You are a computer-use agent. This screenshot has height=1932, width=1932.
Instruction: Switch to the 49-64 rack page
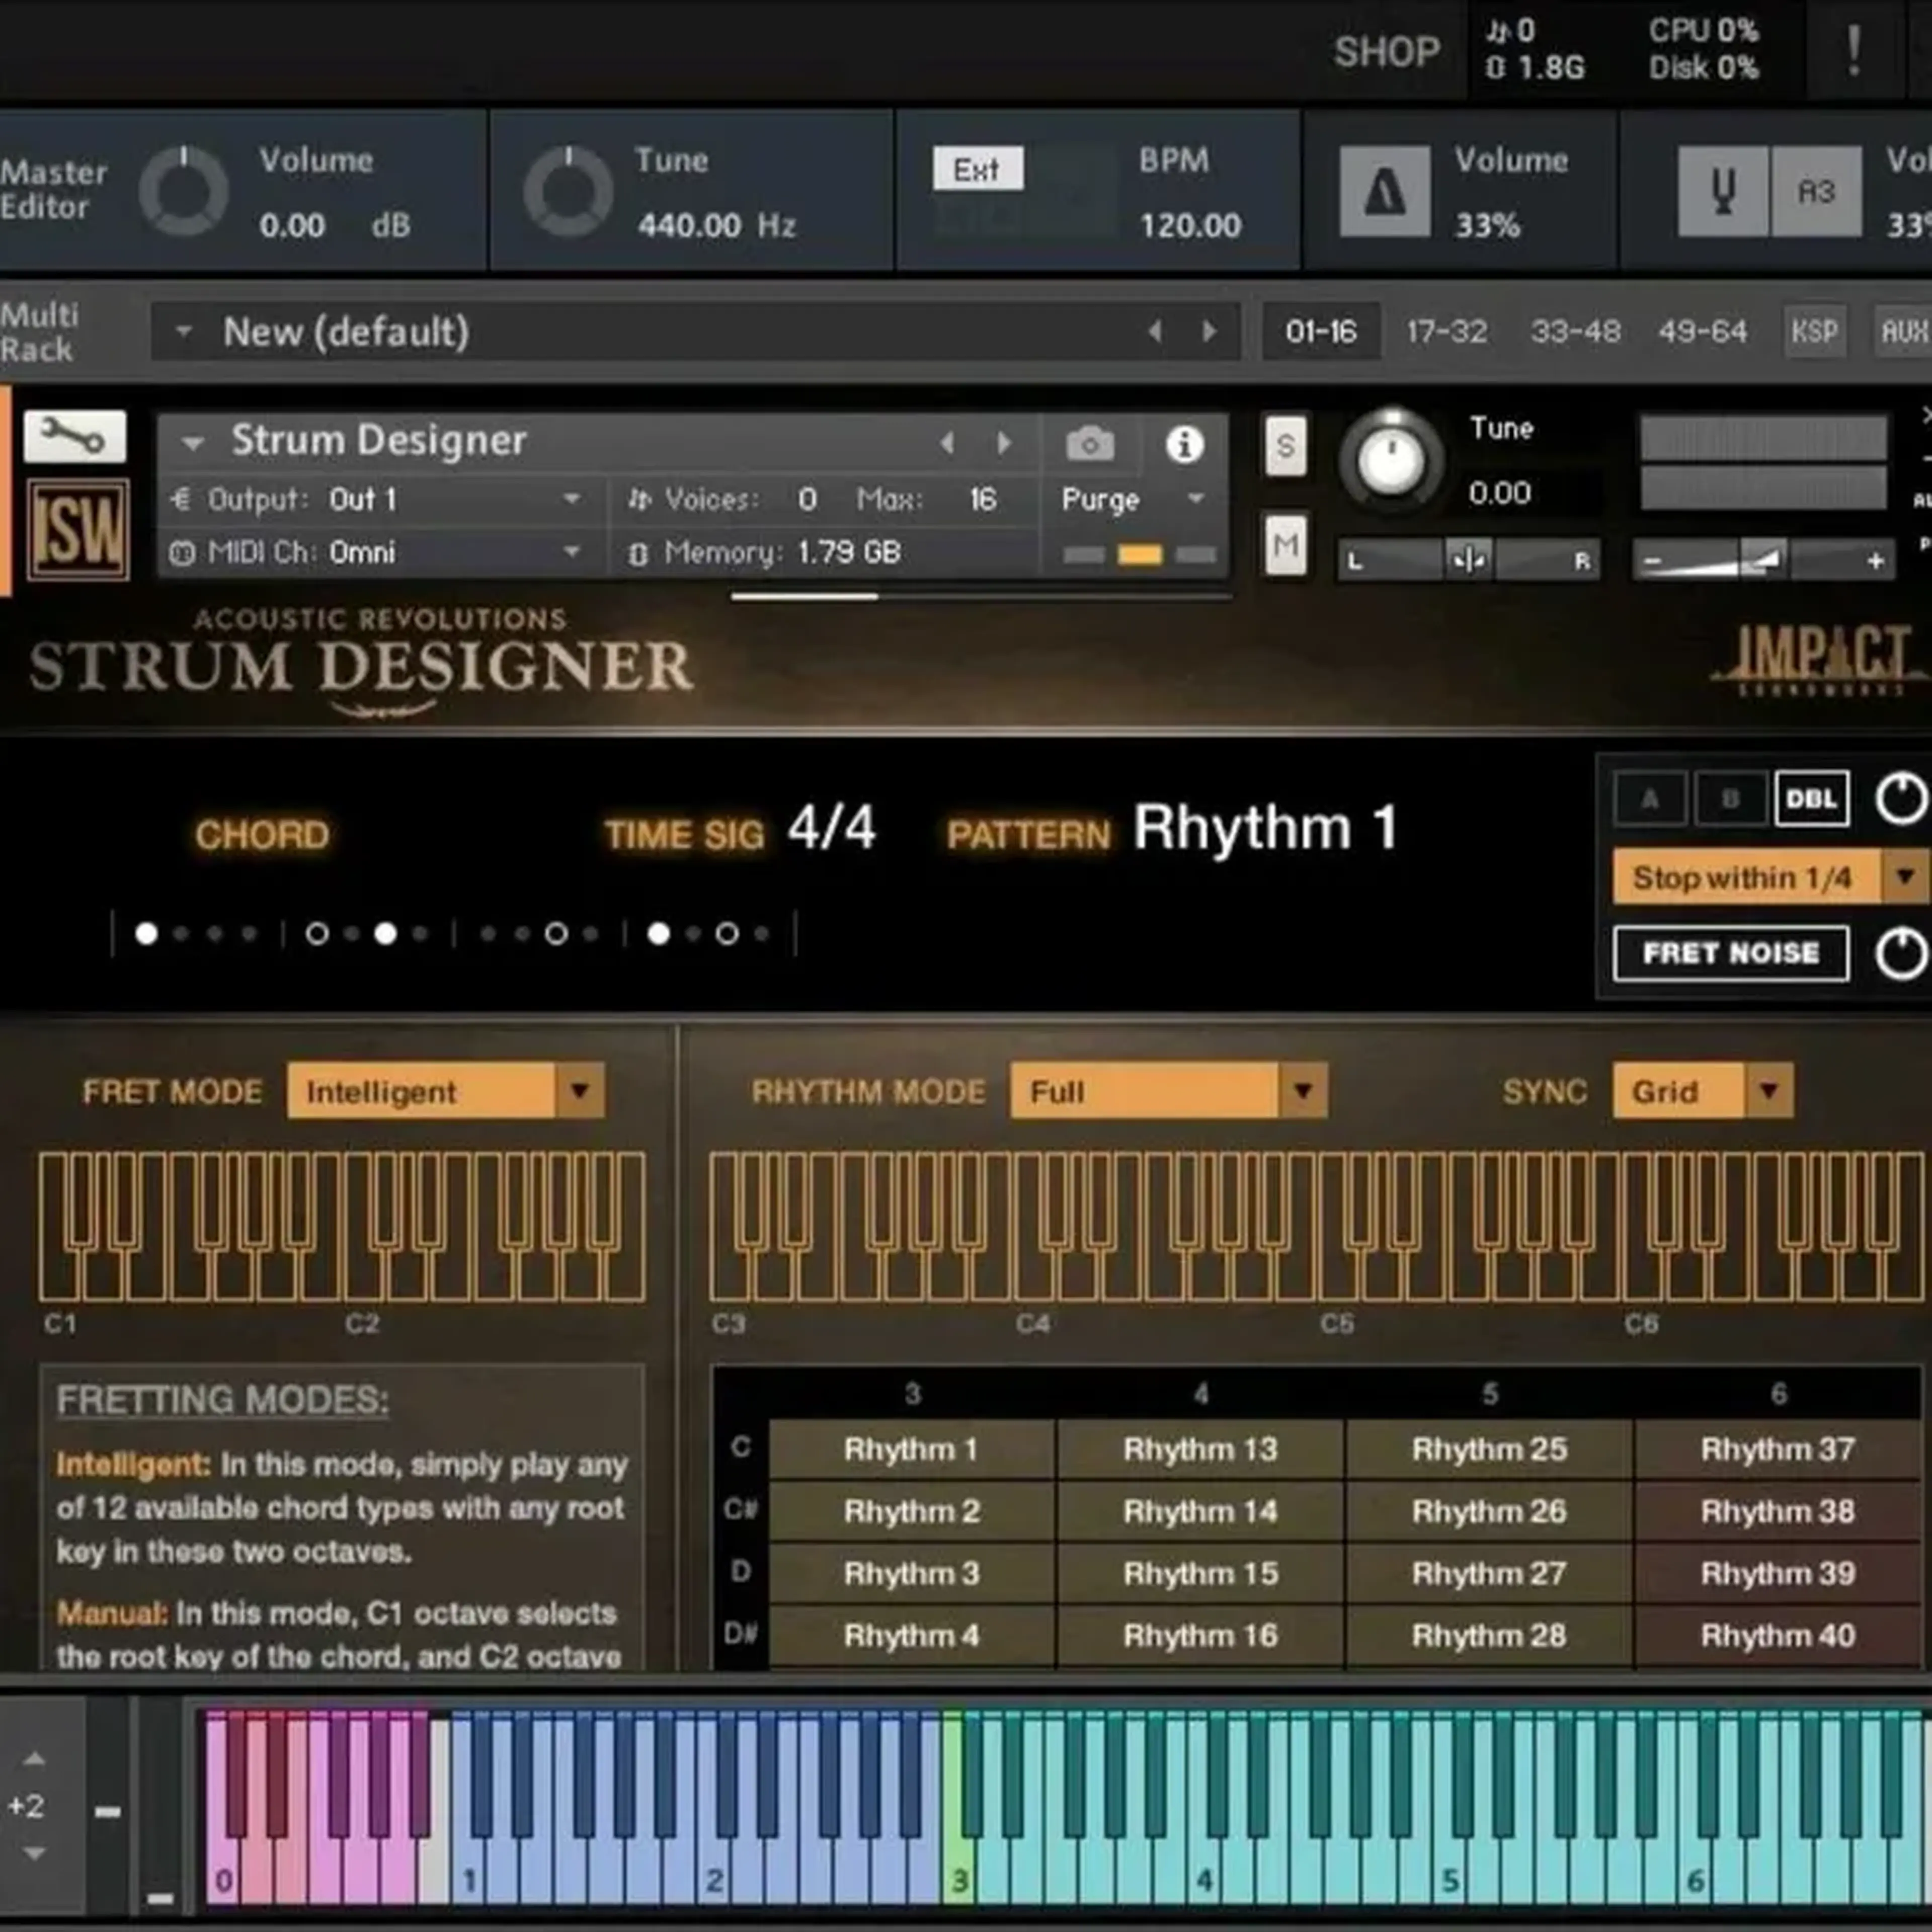1702,331
